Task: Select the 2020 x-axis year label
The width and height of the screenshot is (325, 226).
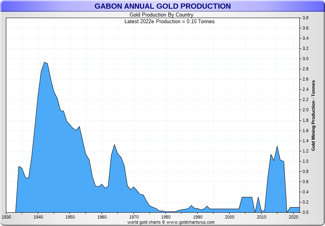Action: pos(293,217)
